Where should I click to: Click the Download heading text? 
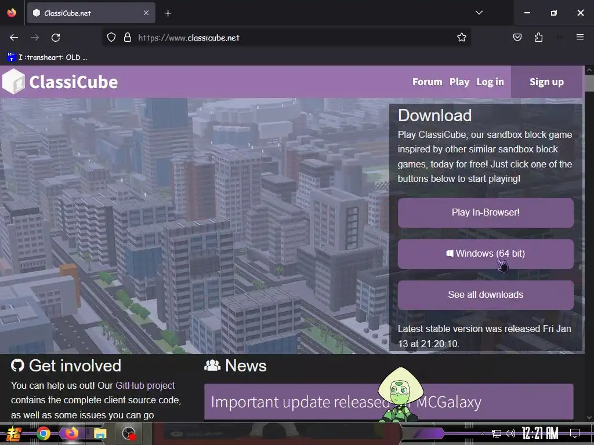(x=434, y=115)
